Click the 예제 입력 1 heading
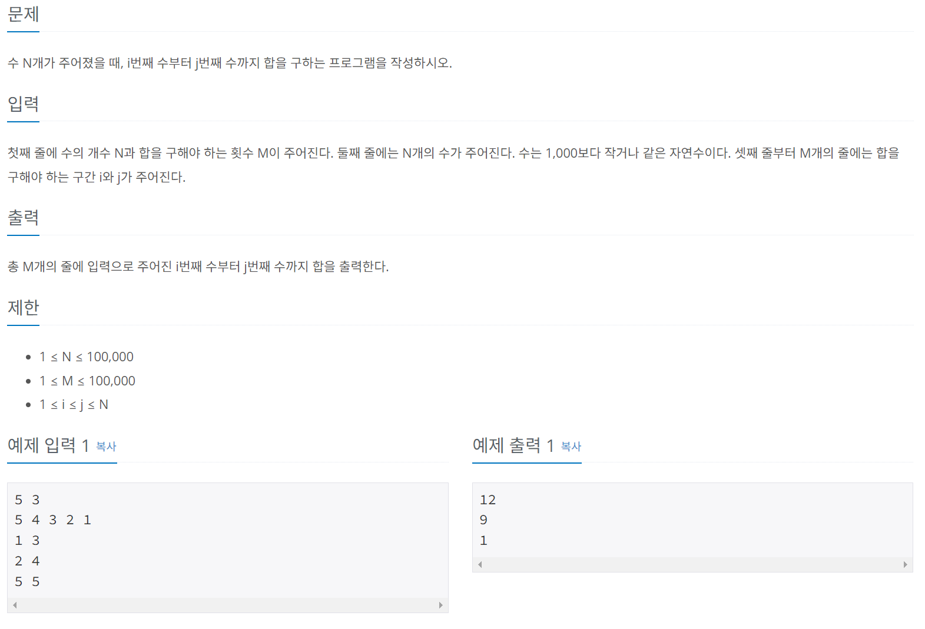 [x=48, y=445]
